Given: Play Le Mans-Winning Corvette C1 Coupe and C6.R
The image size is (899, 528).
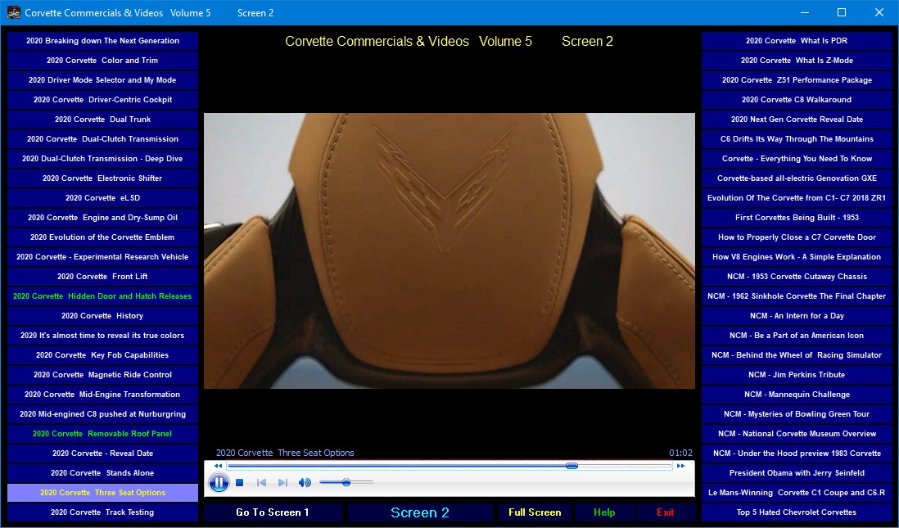Looking at the screenshot, I should [797, 493].
